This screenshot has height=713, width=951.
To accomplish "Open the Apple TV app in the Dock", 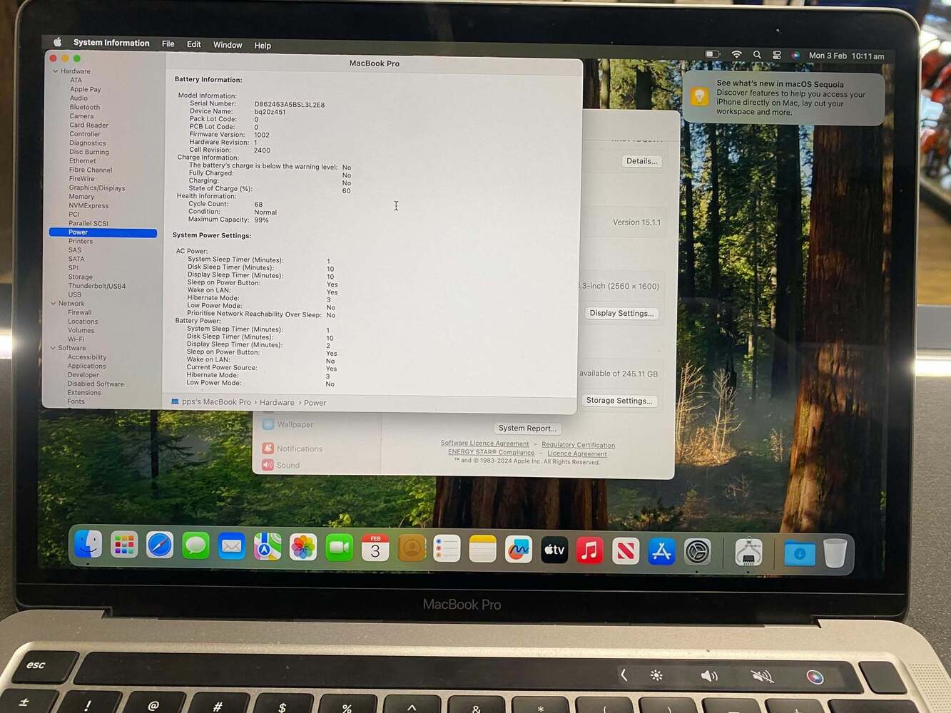I will [554, 550].
